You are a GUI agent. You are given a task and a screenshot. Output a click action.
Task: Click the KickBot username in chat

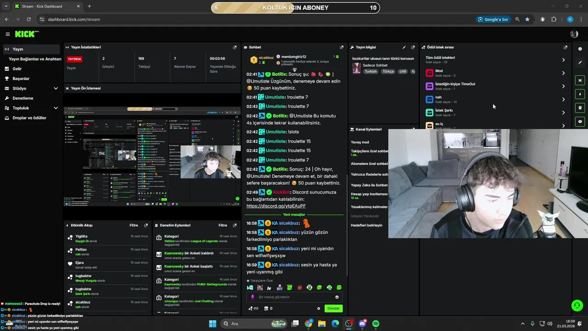pos(282,192)
